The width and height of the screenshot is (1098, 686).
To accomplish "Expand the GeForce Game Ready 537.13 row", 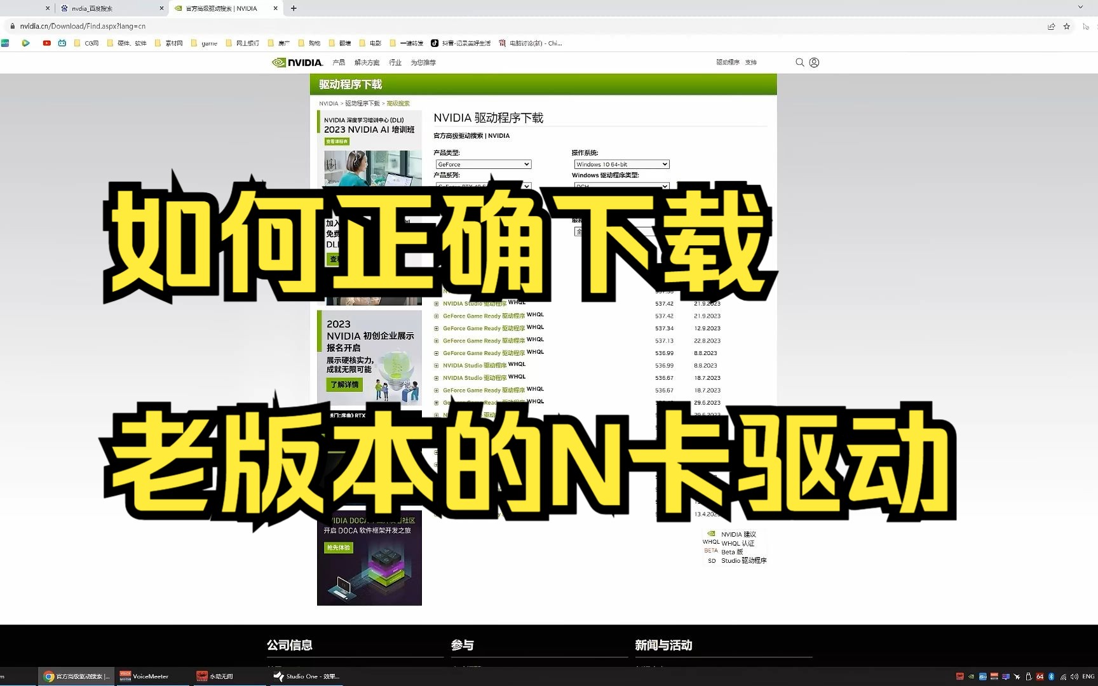I will pyautogui.click(x=436, y=341).
